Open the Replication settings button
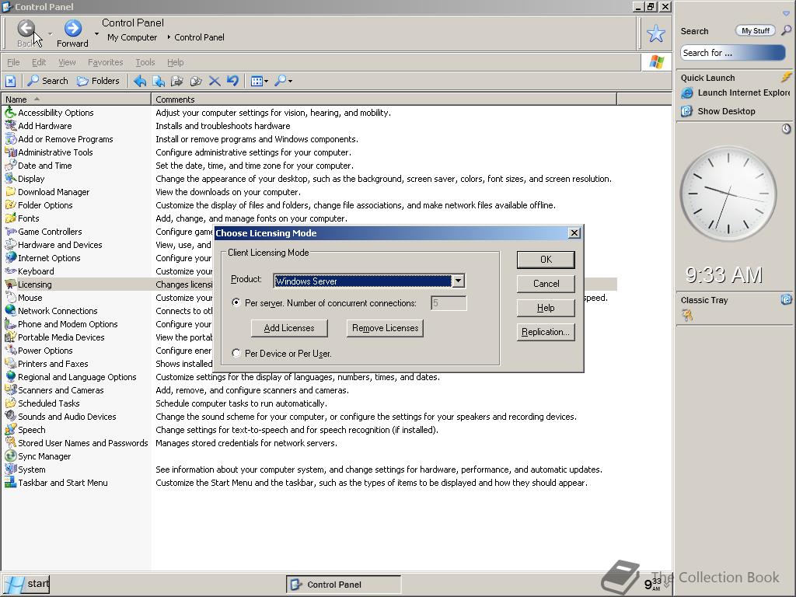 [x=546, y=332]
